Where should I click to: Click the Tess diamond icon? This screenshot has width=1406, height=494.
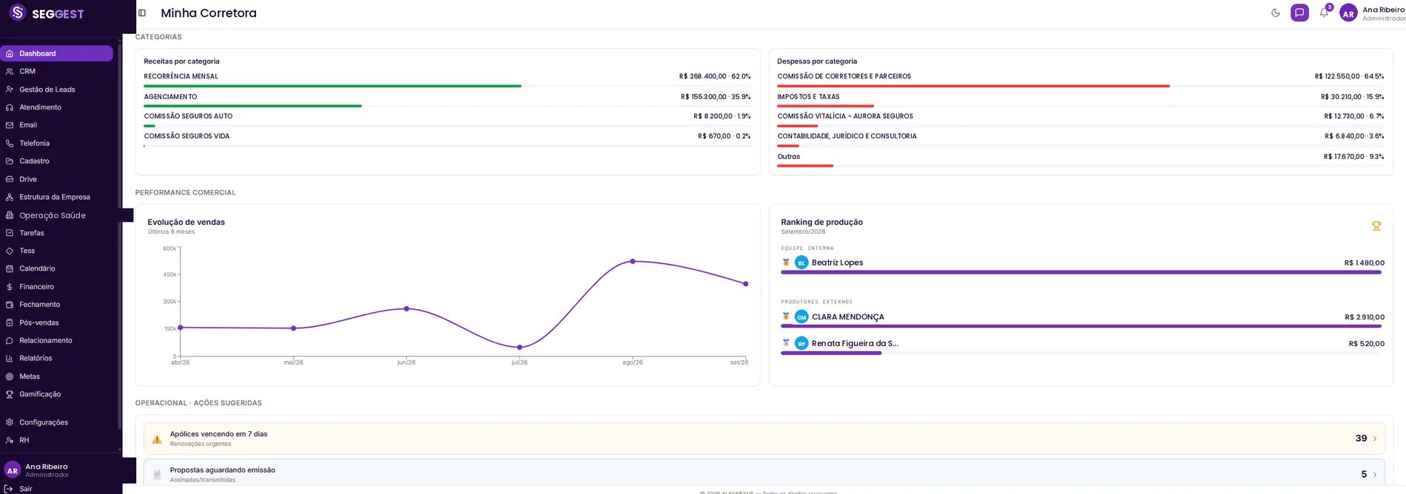pos(10,251)
